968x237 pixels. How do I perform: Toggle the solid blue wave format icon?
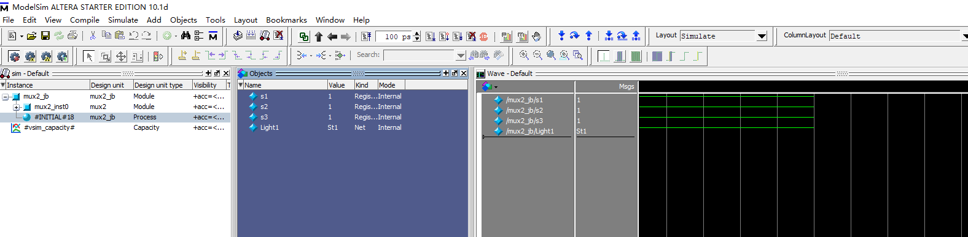[620, 56]
